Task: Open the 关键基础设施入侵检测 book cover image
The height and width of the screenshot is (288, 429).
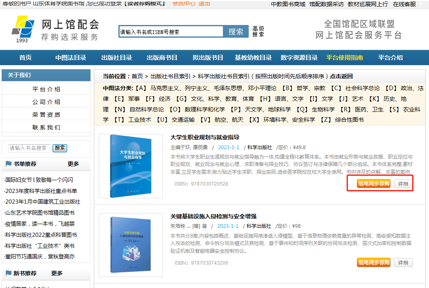Action: tap(130, 245)
